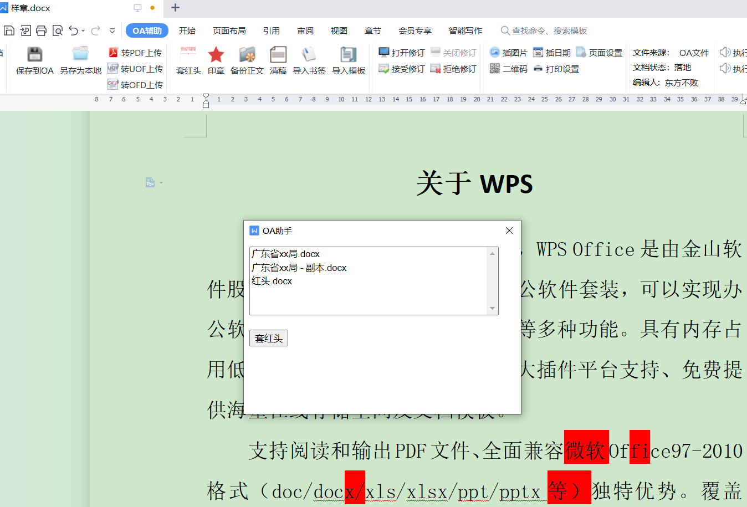Screen dimensions: 747x507
Task: Click the 套红头 button in OA助手 dialog
Action: [x=269, y=338]
